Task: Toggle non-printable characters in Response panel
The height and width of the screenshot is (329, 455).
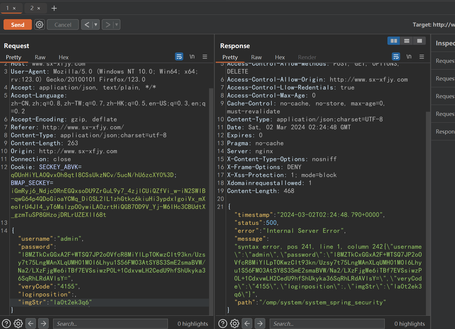Action: [x=409, y=56]
